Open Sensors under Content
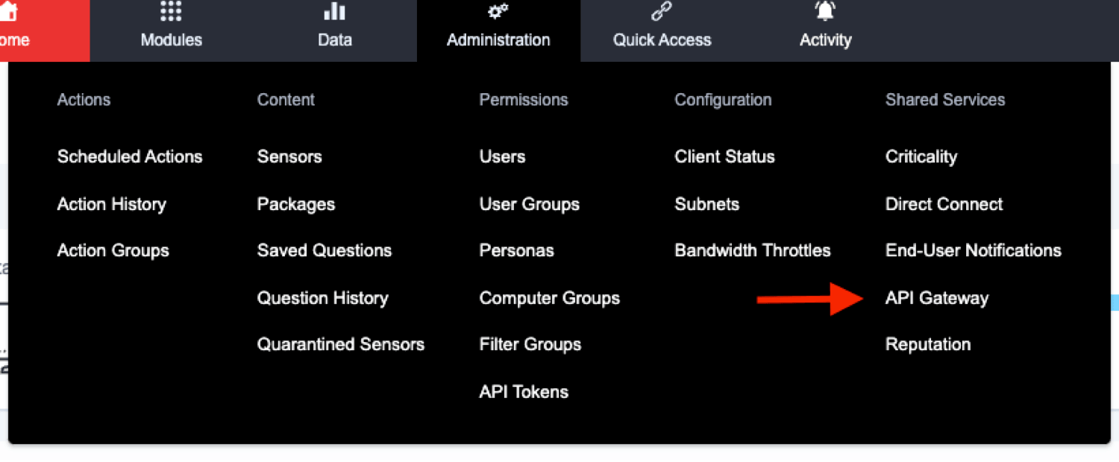This screenshot has width=1119, height=462. pos(289,156)
